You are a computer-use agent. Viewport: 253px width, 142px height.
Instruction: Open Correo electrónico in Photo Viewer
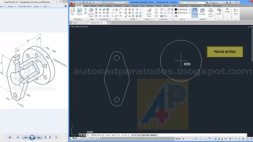25,6
